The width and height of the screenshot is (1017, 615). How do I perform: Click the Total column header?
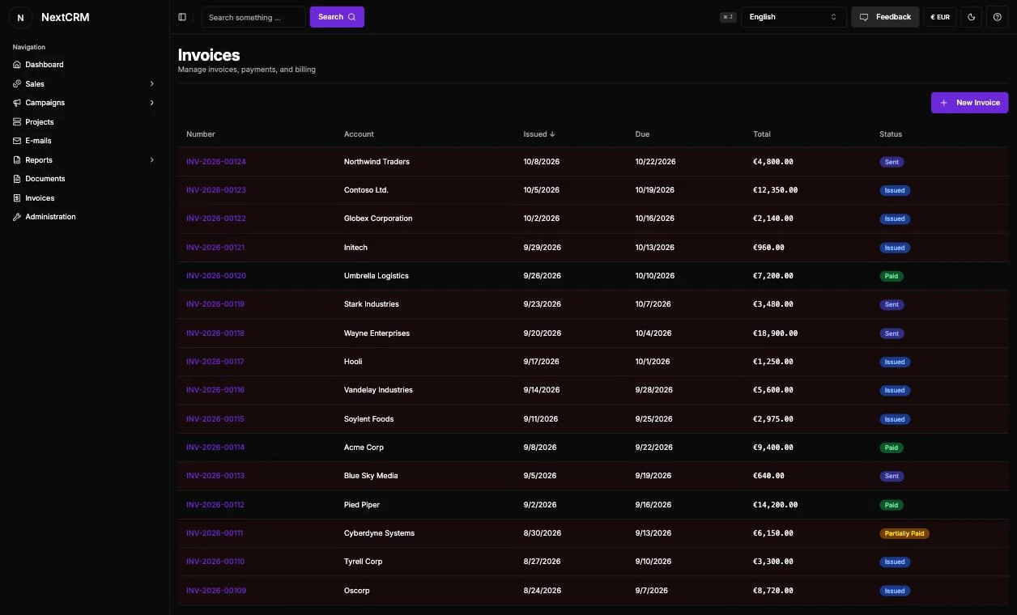pyautogui.click(x=762, y=134)
